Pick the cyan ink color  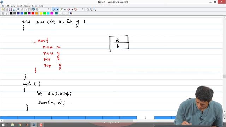coord(48,13)
